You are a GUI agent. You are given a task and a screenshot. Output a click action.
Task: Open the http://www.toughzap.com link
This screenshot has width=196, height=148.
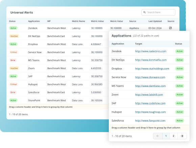click(150, 112)
